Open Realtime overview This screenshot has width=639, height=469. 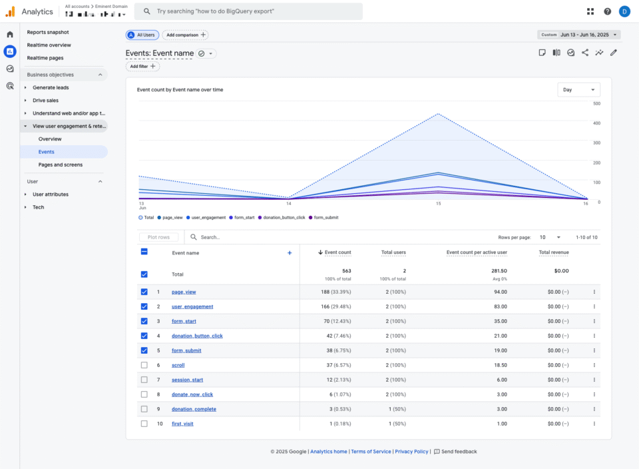(x=49, y=45)
